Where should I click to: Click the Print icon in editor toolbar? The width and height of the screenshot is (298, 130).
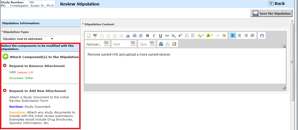(x=128, y=36)
